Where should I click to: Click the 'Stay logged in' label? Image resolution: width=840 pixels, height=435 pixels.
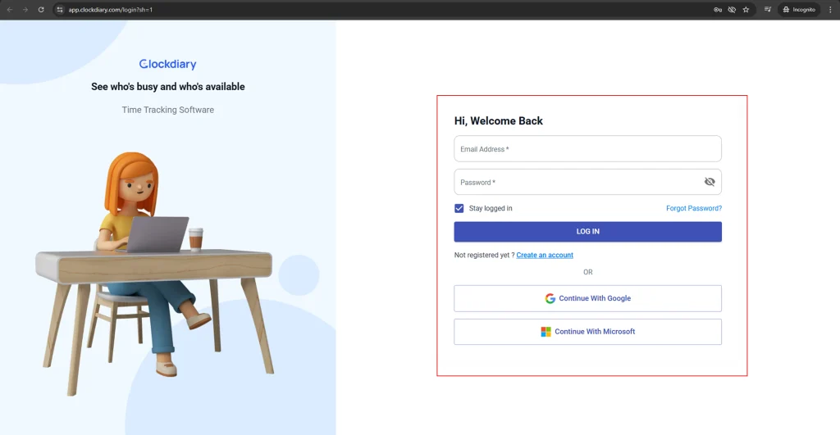click(491, 208)
